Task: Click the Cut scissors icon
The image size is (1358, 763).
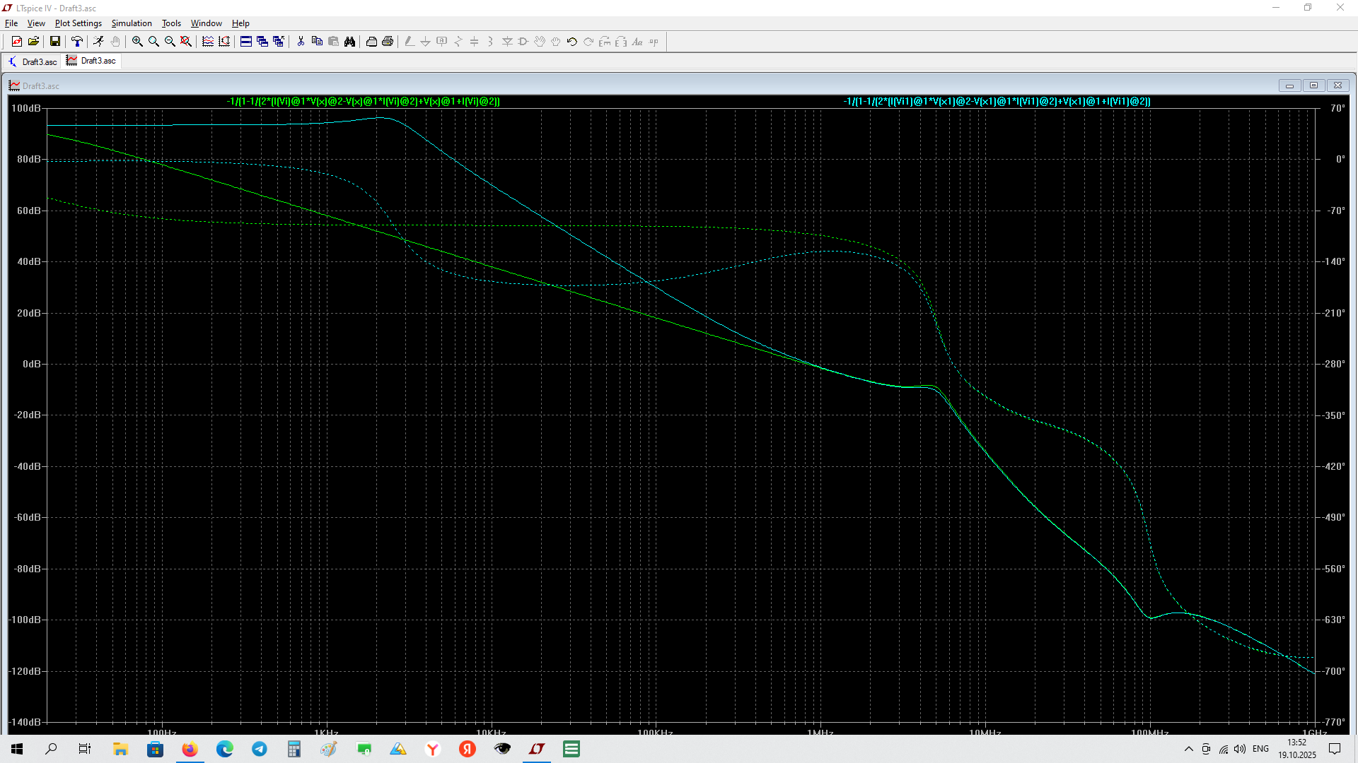Action: [301, 42]
